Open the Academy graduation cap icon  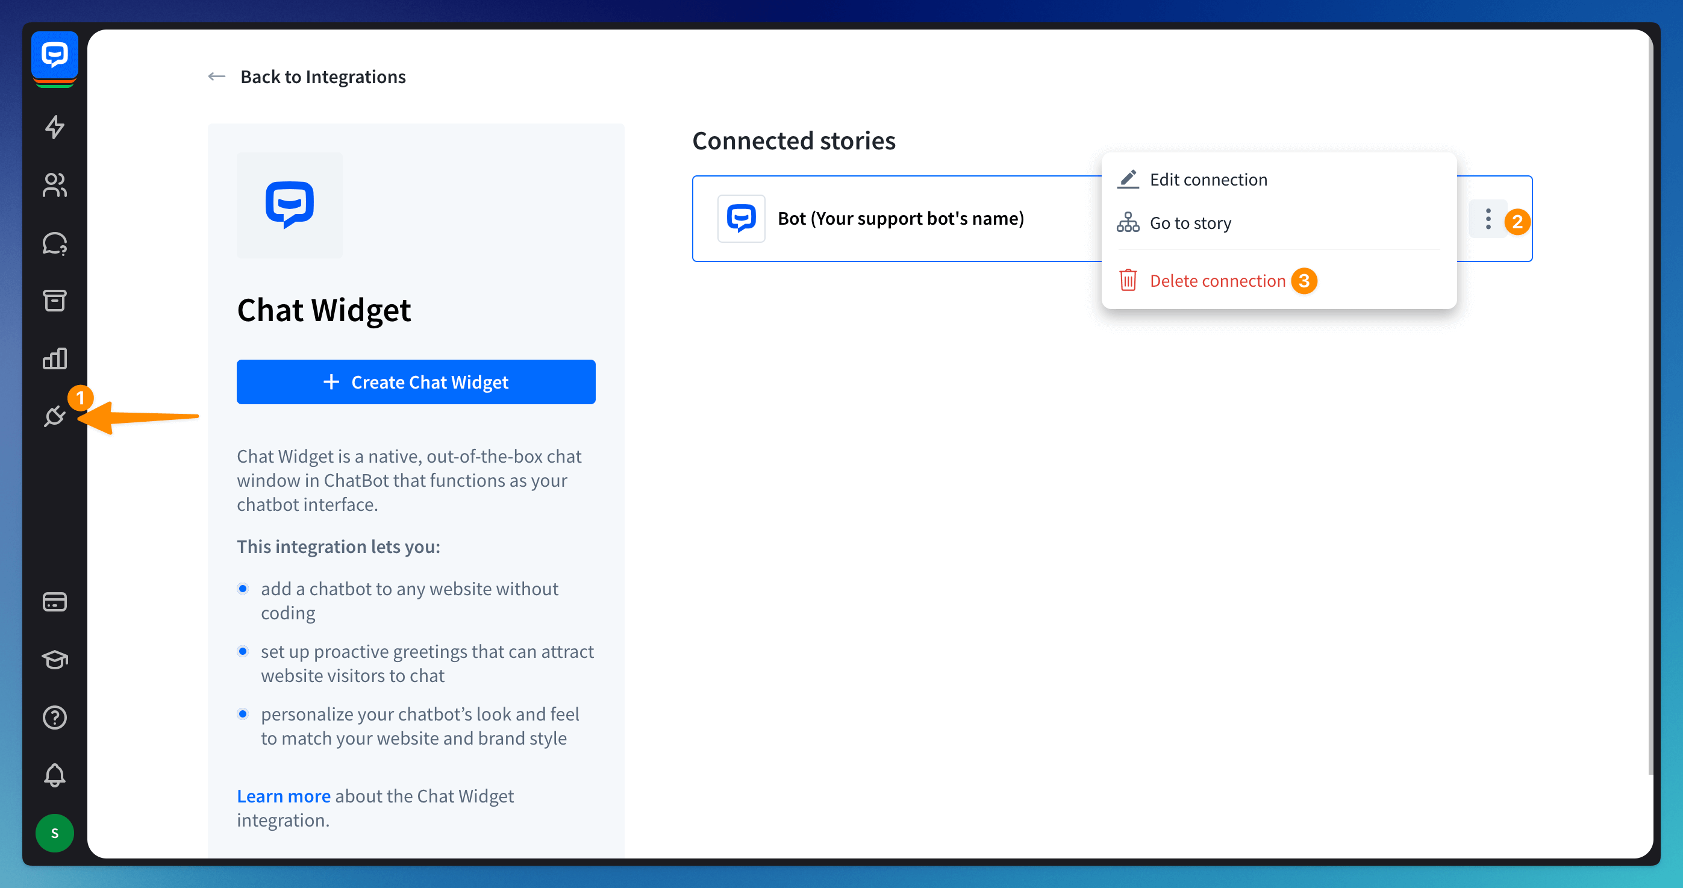54,659
